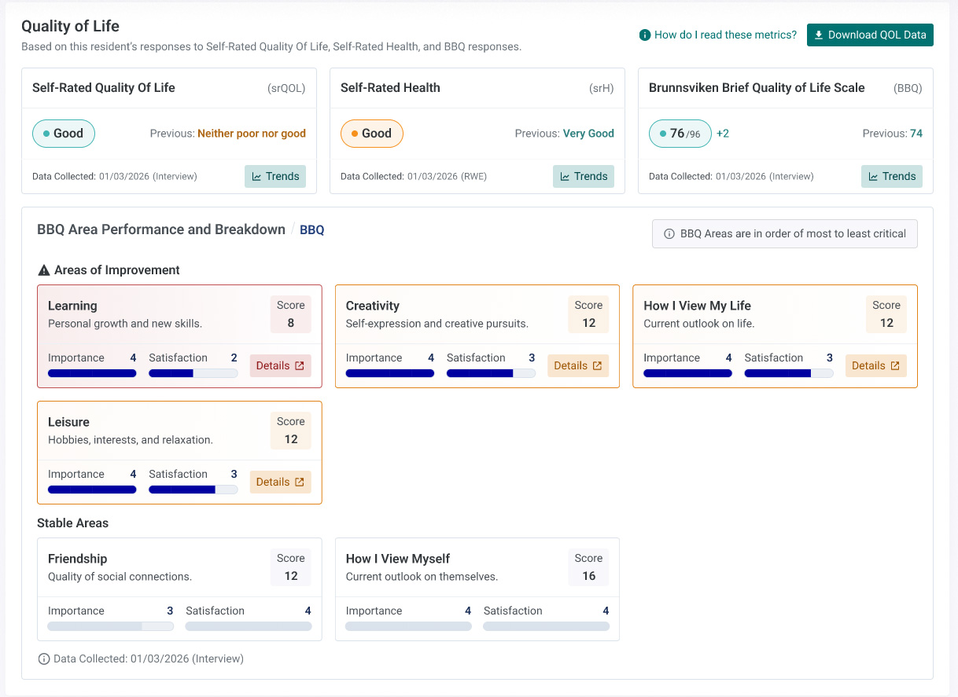
Task: Click the Good badge under Self-Rated Quality Of Life
Action: point(64,134)
